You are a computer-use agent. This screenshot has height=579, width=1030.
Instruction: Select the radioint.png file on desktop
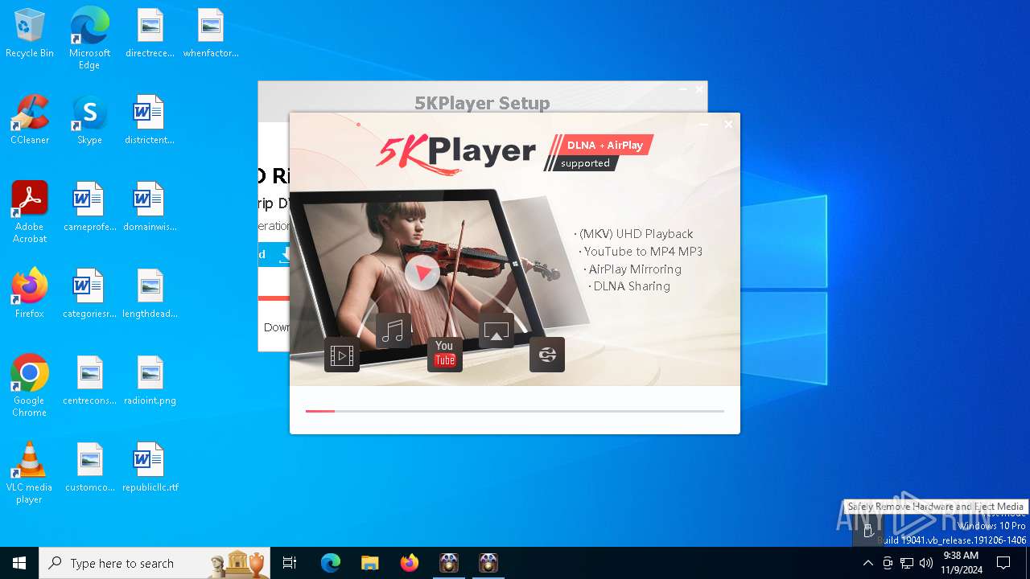150,381
